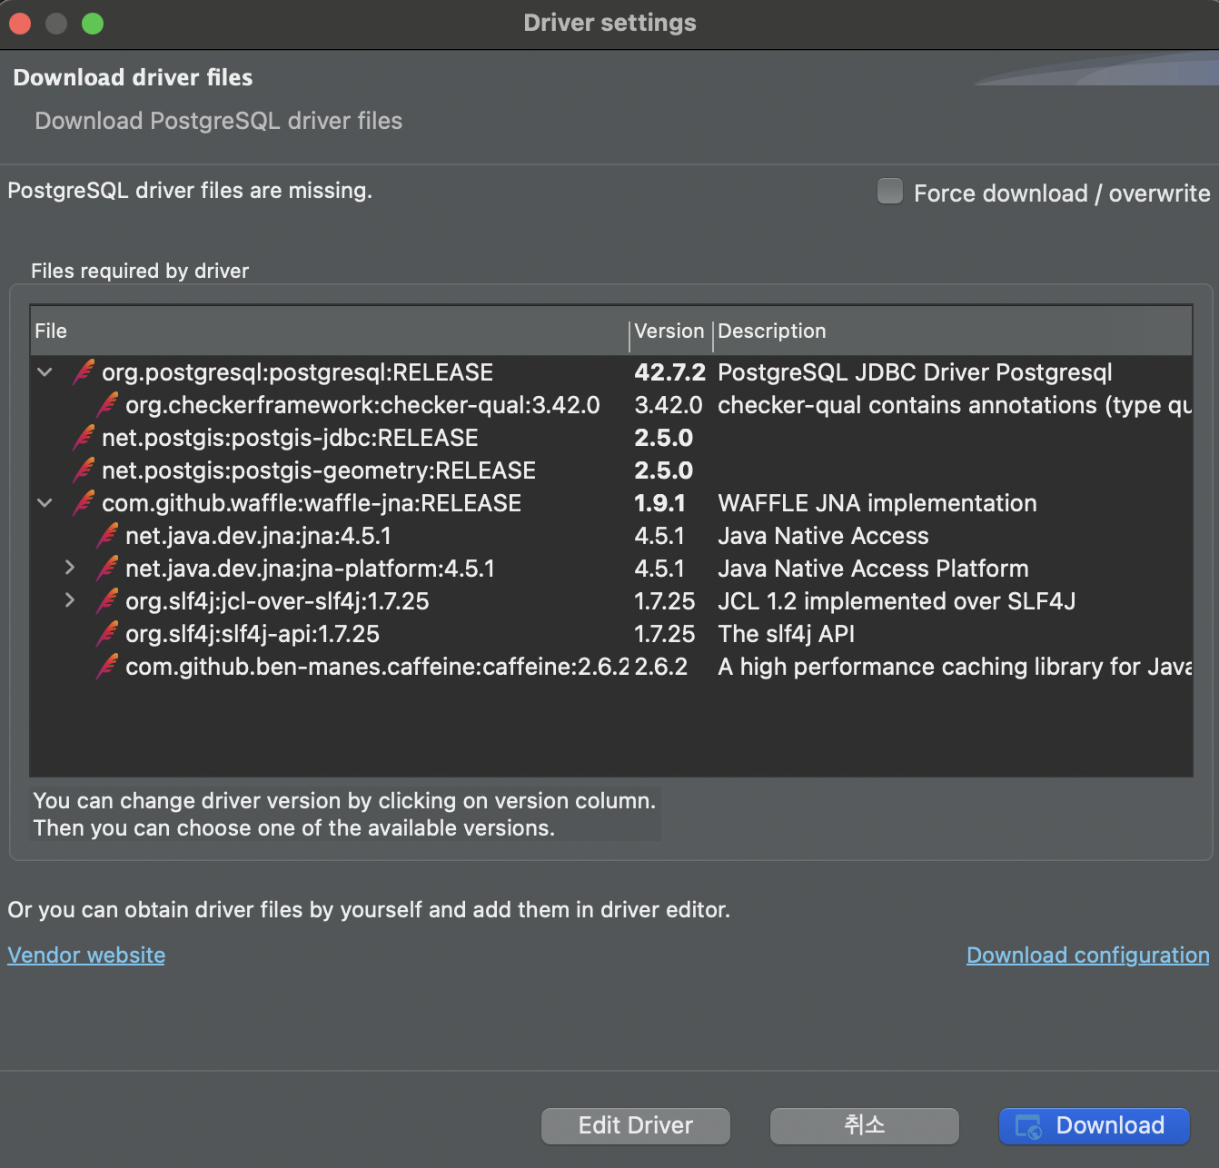Select the com.github.waffle:waffle-jna:RELEASE row
This screenshot has height=1168, width=1219.
click(611, 503)
